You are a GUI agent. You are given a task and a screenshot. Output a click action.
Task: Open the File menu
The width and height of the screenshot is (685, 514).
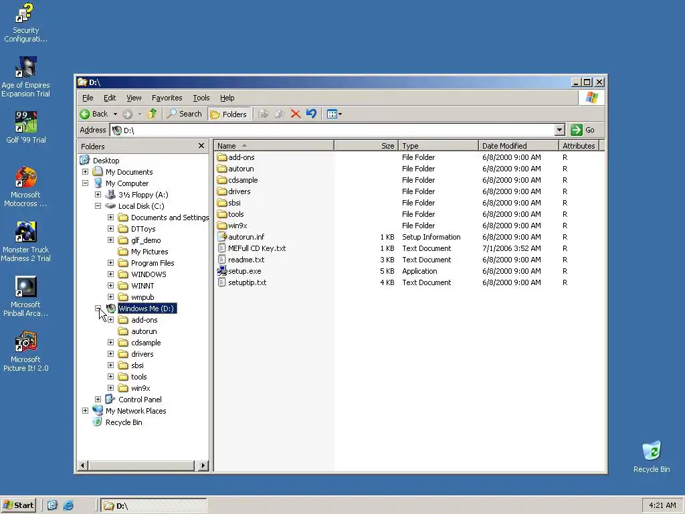click(88, 98)
